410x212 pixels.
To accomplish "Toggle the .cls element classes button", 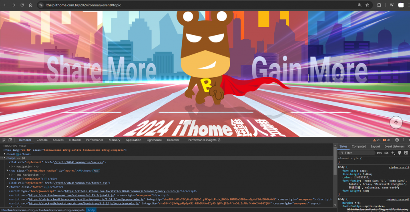I will tap(386, 153).
